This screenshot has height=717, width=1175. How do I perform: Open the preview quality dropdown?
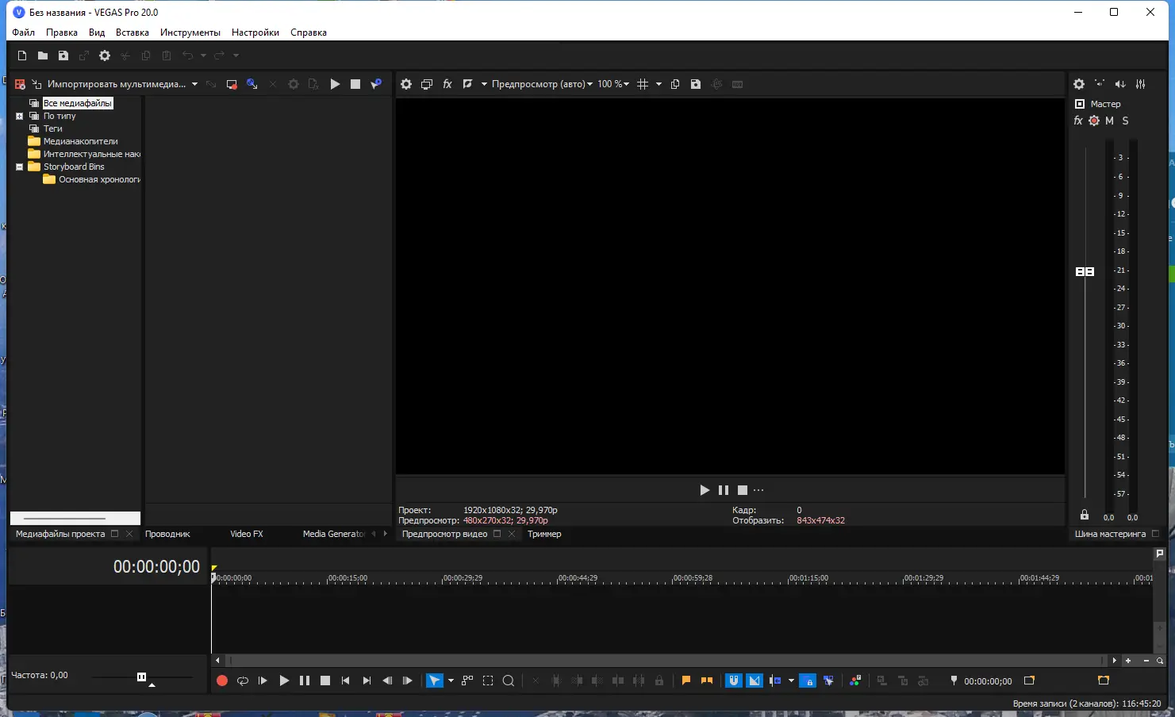point(540,83)
